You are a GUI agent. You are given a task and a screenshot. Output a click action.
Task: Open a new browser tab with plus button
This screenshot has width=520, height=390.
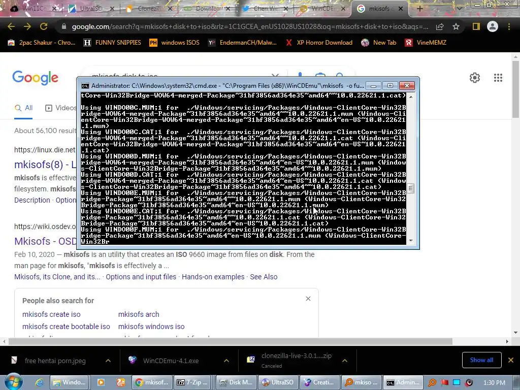click(419, 9)
